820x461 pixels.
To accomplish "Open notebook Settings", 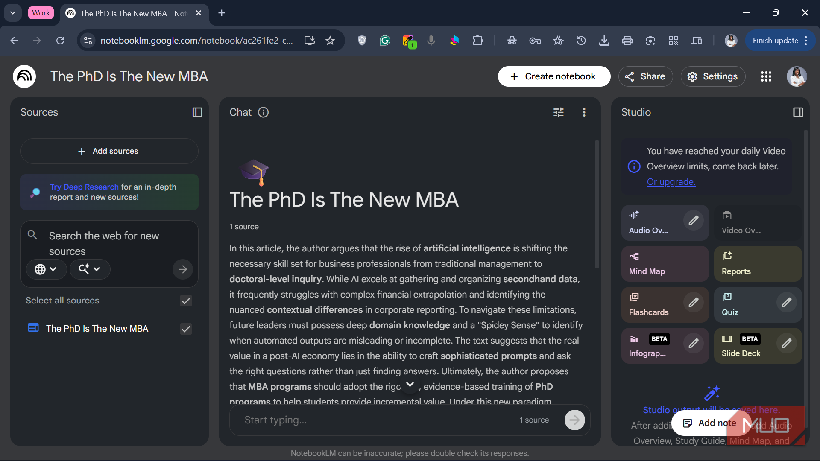I will point(713,76).
